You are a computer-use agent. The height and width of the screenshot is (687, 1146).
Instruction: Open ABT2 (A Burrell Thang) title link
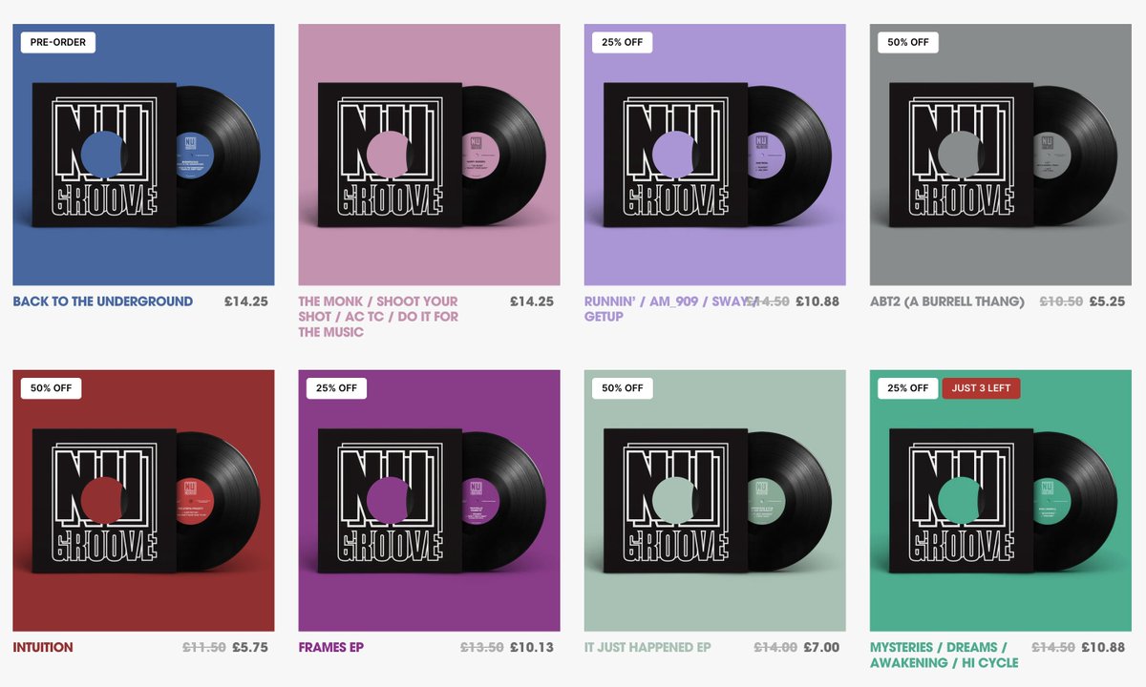pyautogui.click(x=946, y=302)
